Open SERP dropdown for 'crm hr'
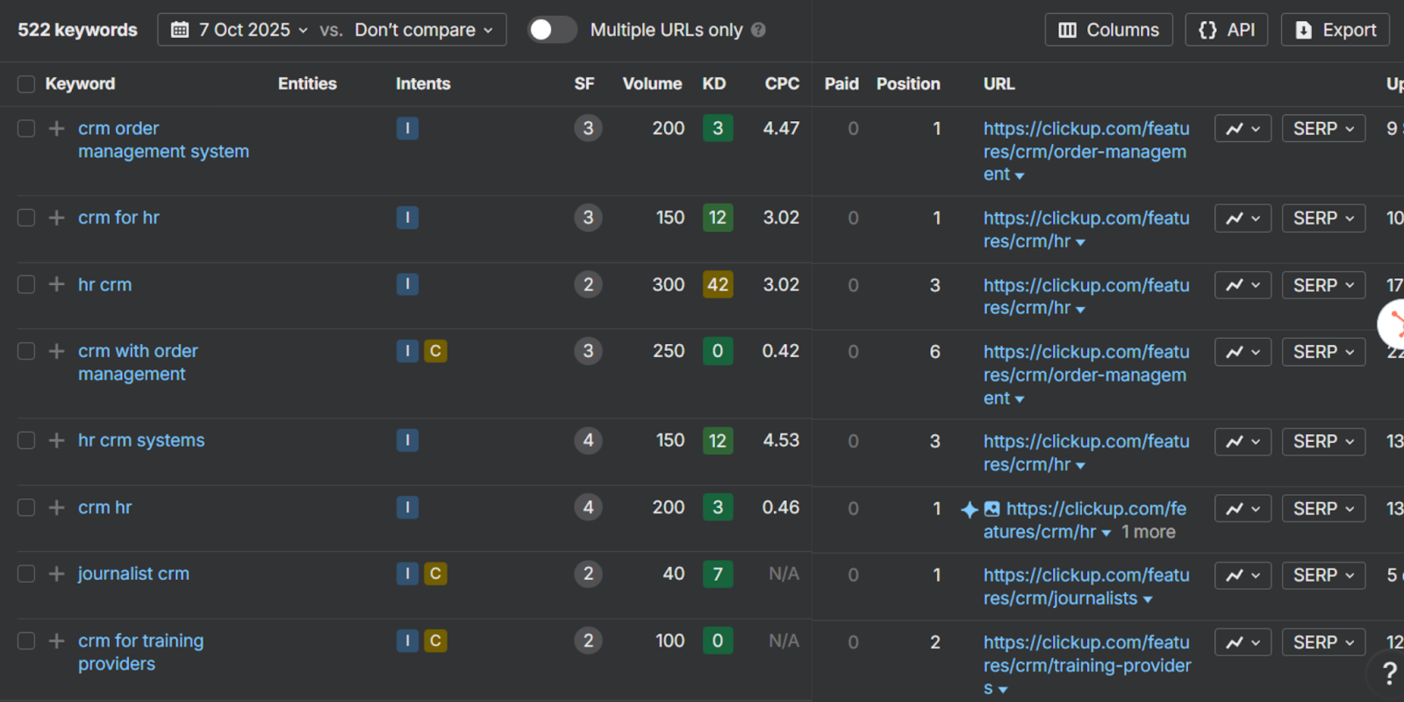This screenshot has width=1404, height=702. point(1323,509)
